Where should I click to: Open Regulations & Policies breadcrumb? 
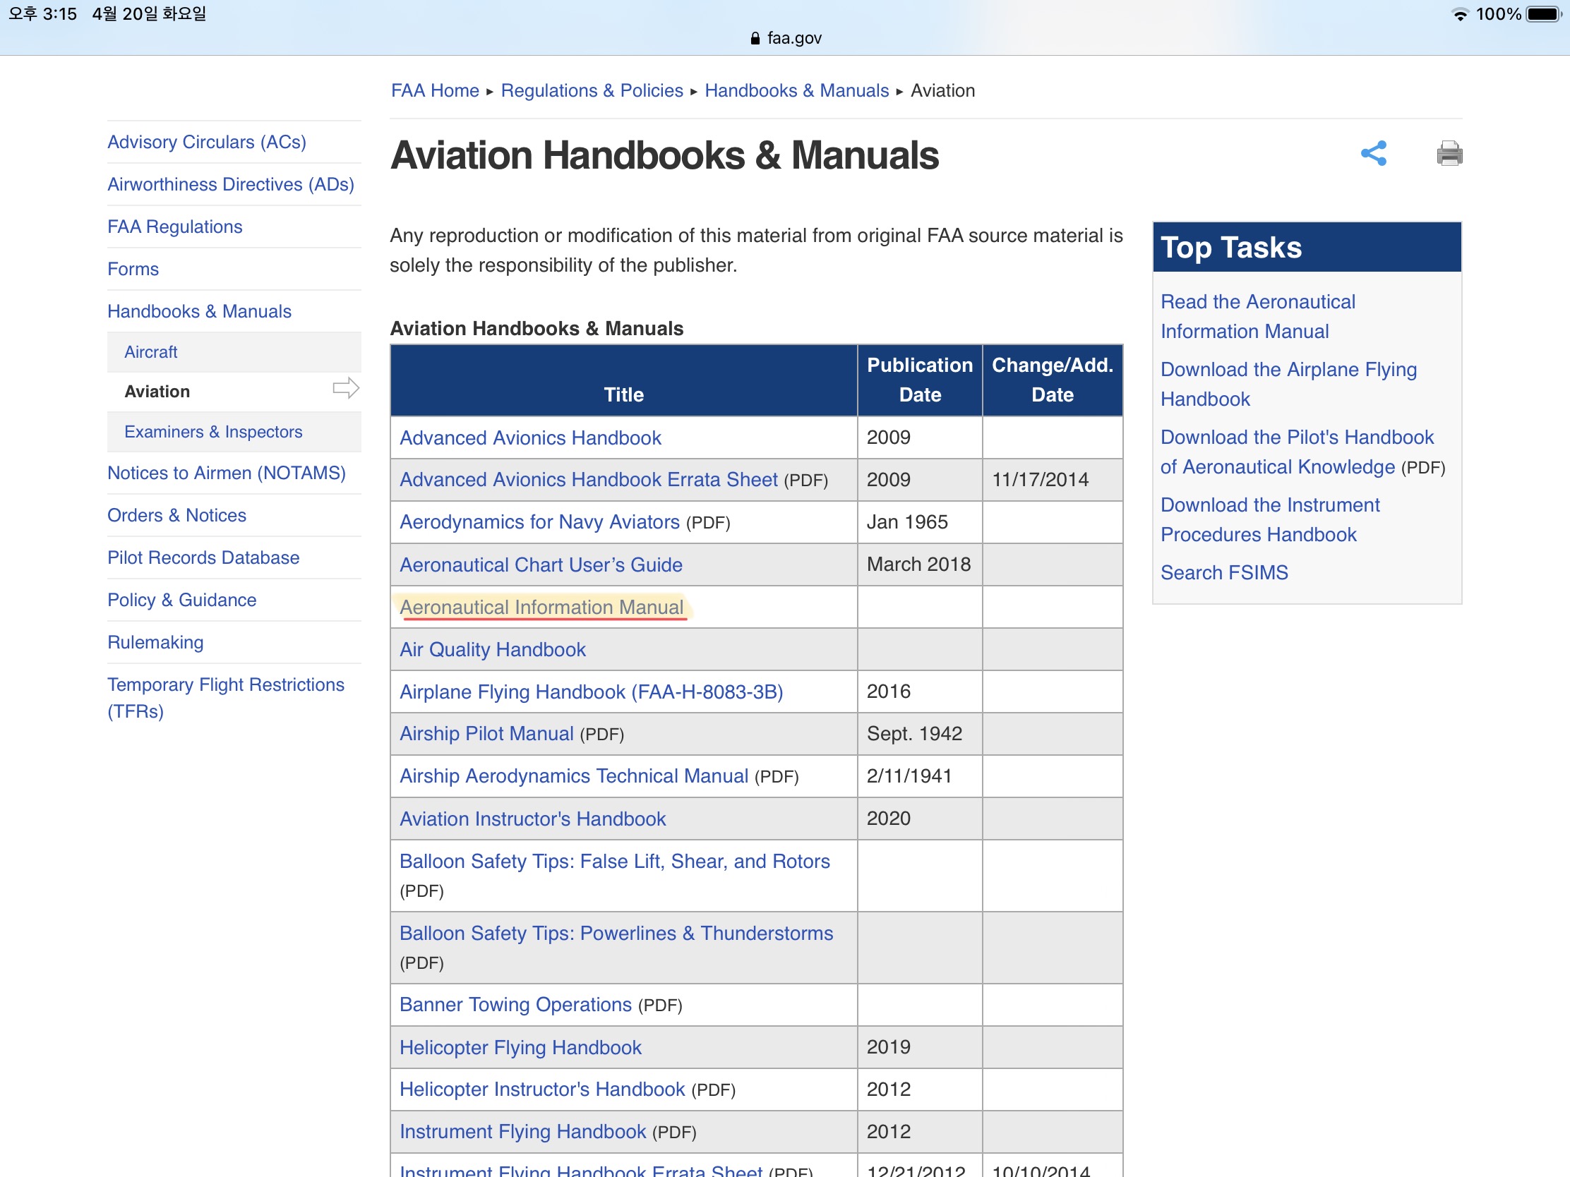[592, 91]
